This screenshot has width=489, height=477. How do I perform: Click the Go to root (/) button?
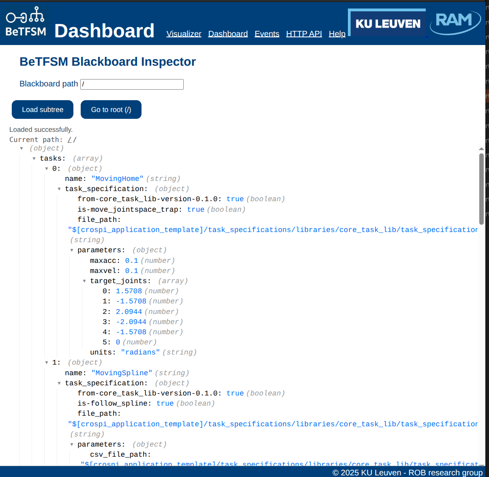(x=111, y=110)
